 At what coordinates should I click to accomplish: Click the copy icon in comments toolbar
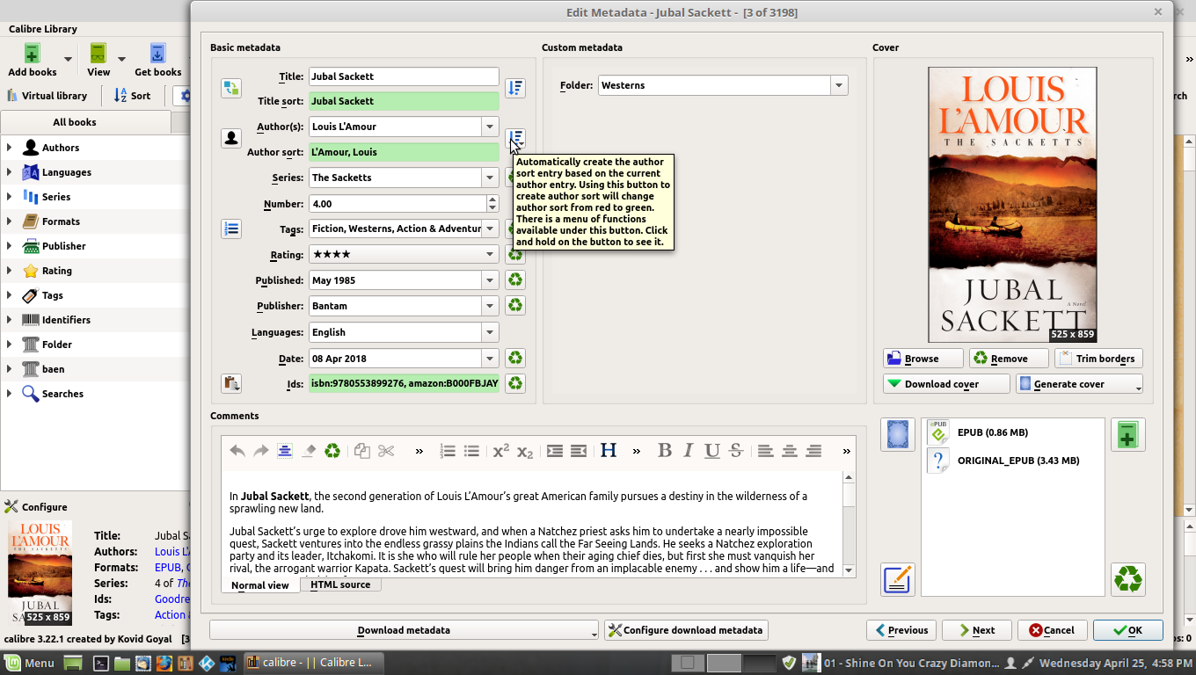point(362,451)
